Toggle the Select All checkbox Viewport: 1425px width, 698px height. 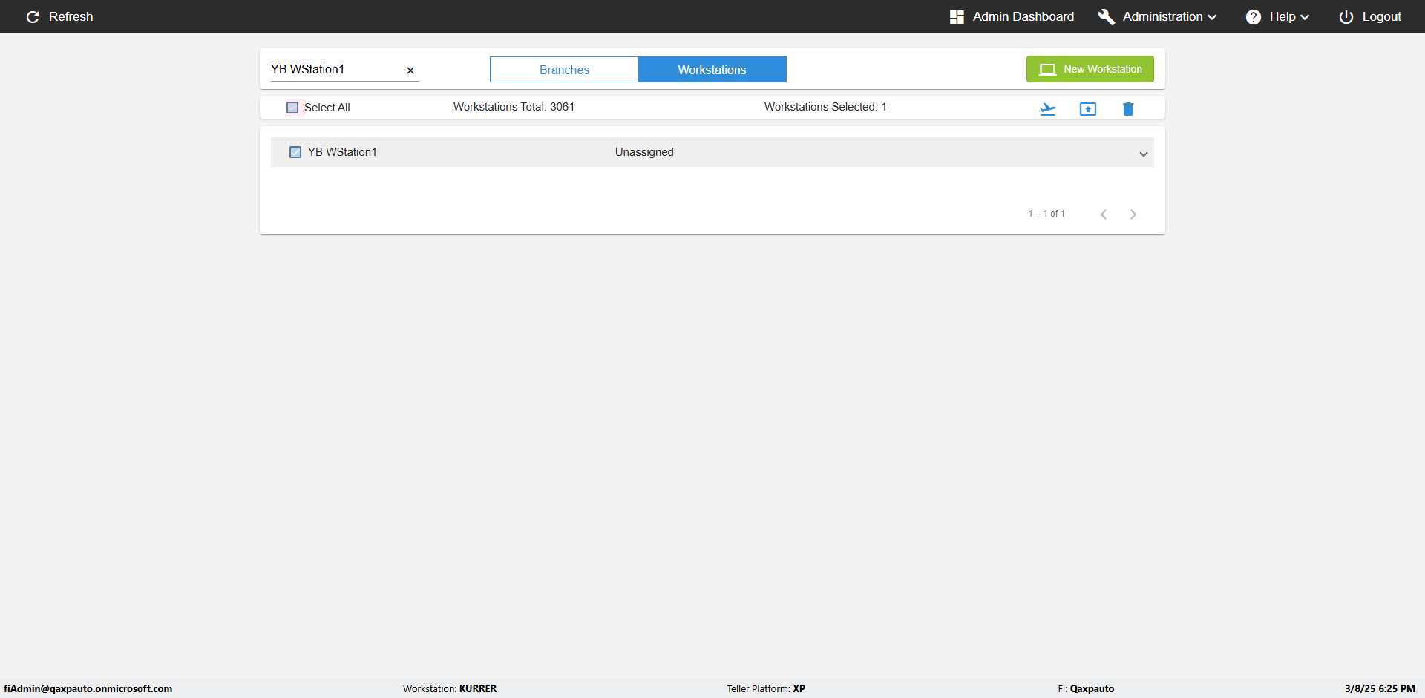[x=292, y=108]
